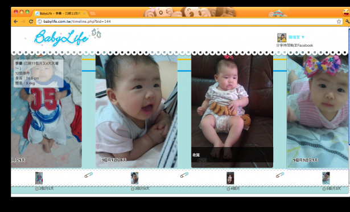Click the gear icon beside 4個月 label
This screenshot has height=212, width=350.
coord(228,189)
